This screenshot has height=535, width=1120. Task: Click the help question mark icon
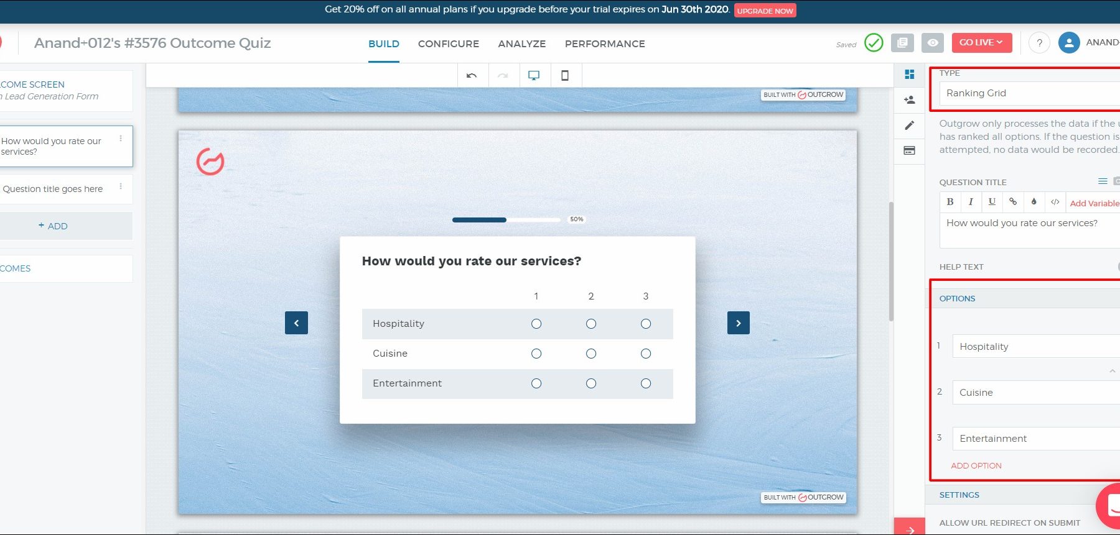click(1039, 43)
